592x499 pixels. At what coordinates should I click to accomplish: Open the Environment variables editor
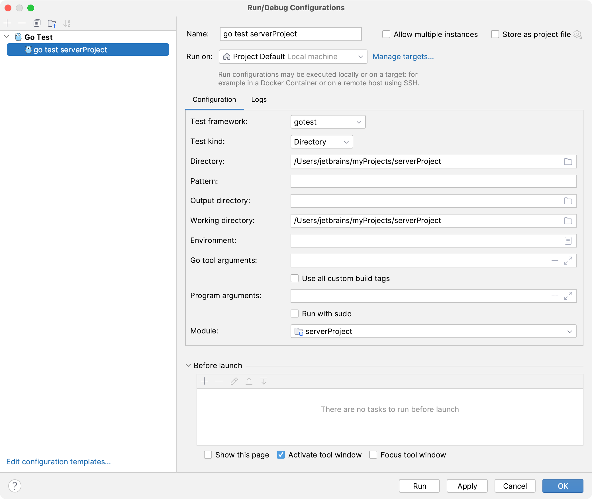pyautogui.click(x=568, y=240)
